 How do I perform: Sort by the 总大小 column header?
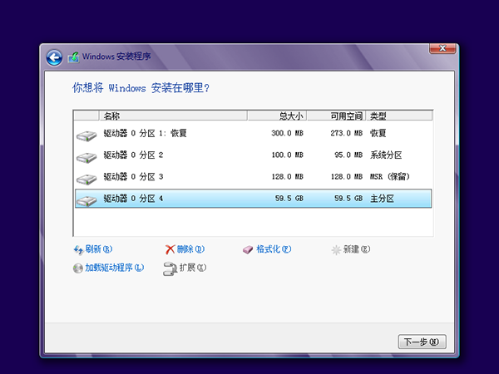click(x=277, y=116)
